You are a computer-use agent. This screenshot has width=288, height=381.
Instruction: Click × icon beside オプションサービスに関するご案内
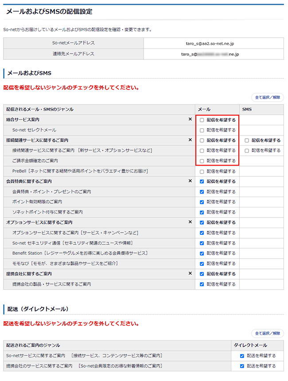[190, 222]
